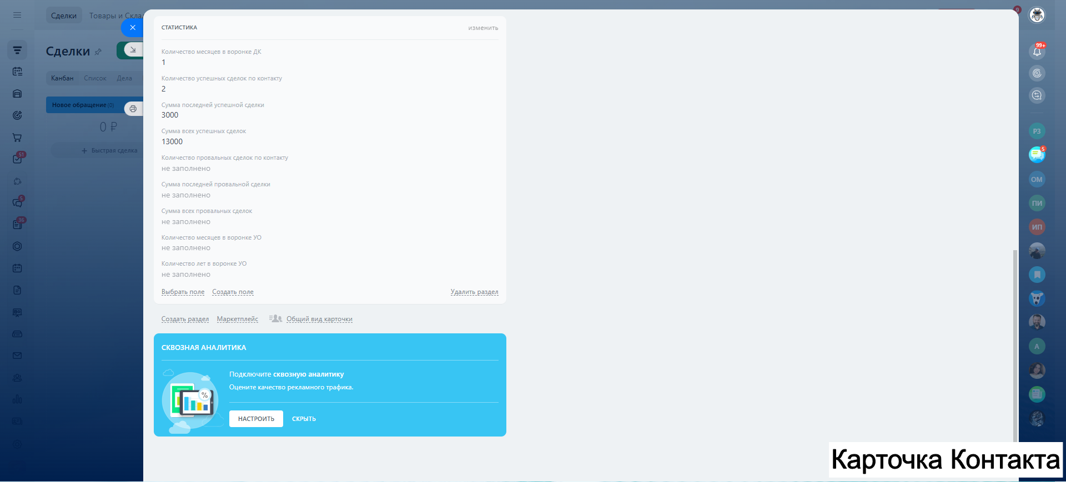The height and width of the screenshot is (482, 1066).
Task: Open the ПИ chat avatar
Action: click(x=1037, y=203)
